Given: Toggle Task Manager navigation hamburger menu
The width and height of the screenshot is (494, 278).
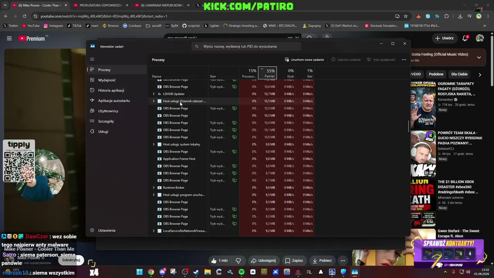Looking at the screenshot, I should [92, 59].
